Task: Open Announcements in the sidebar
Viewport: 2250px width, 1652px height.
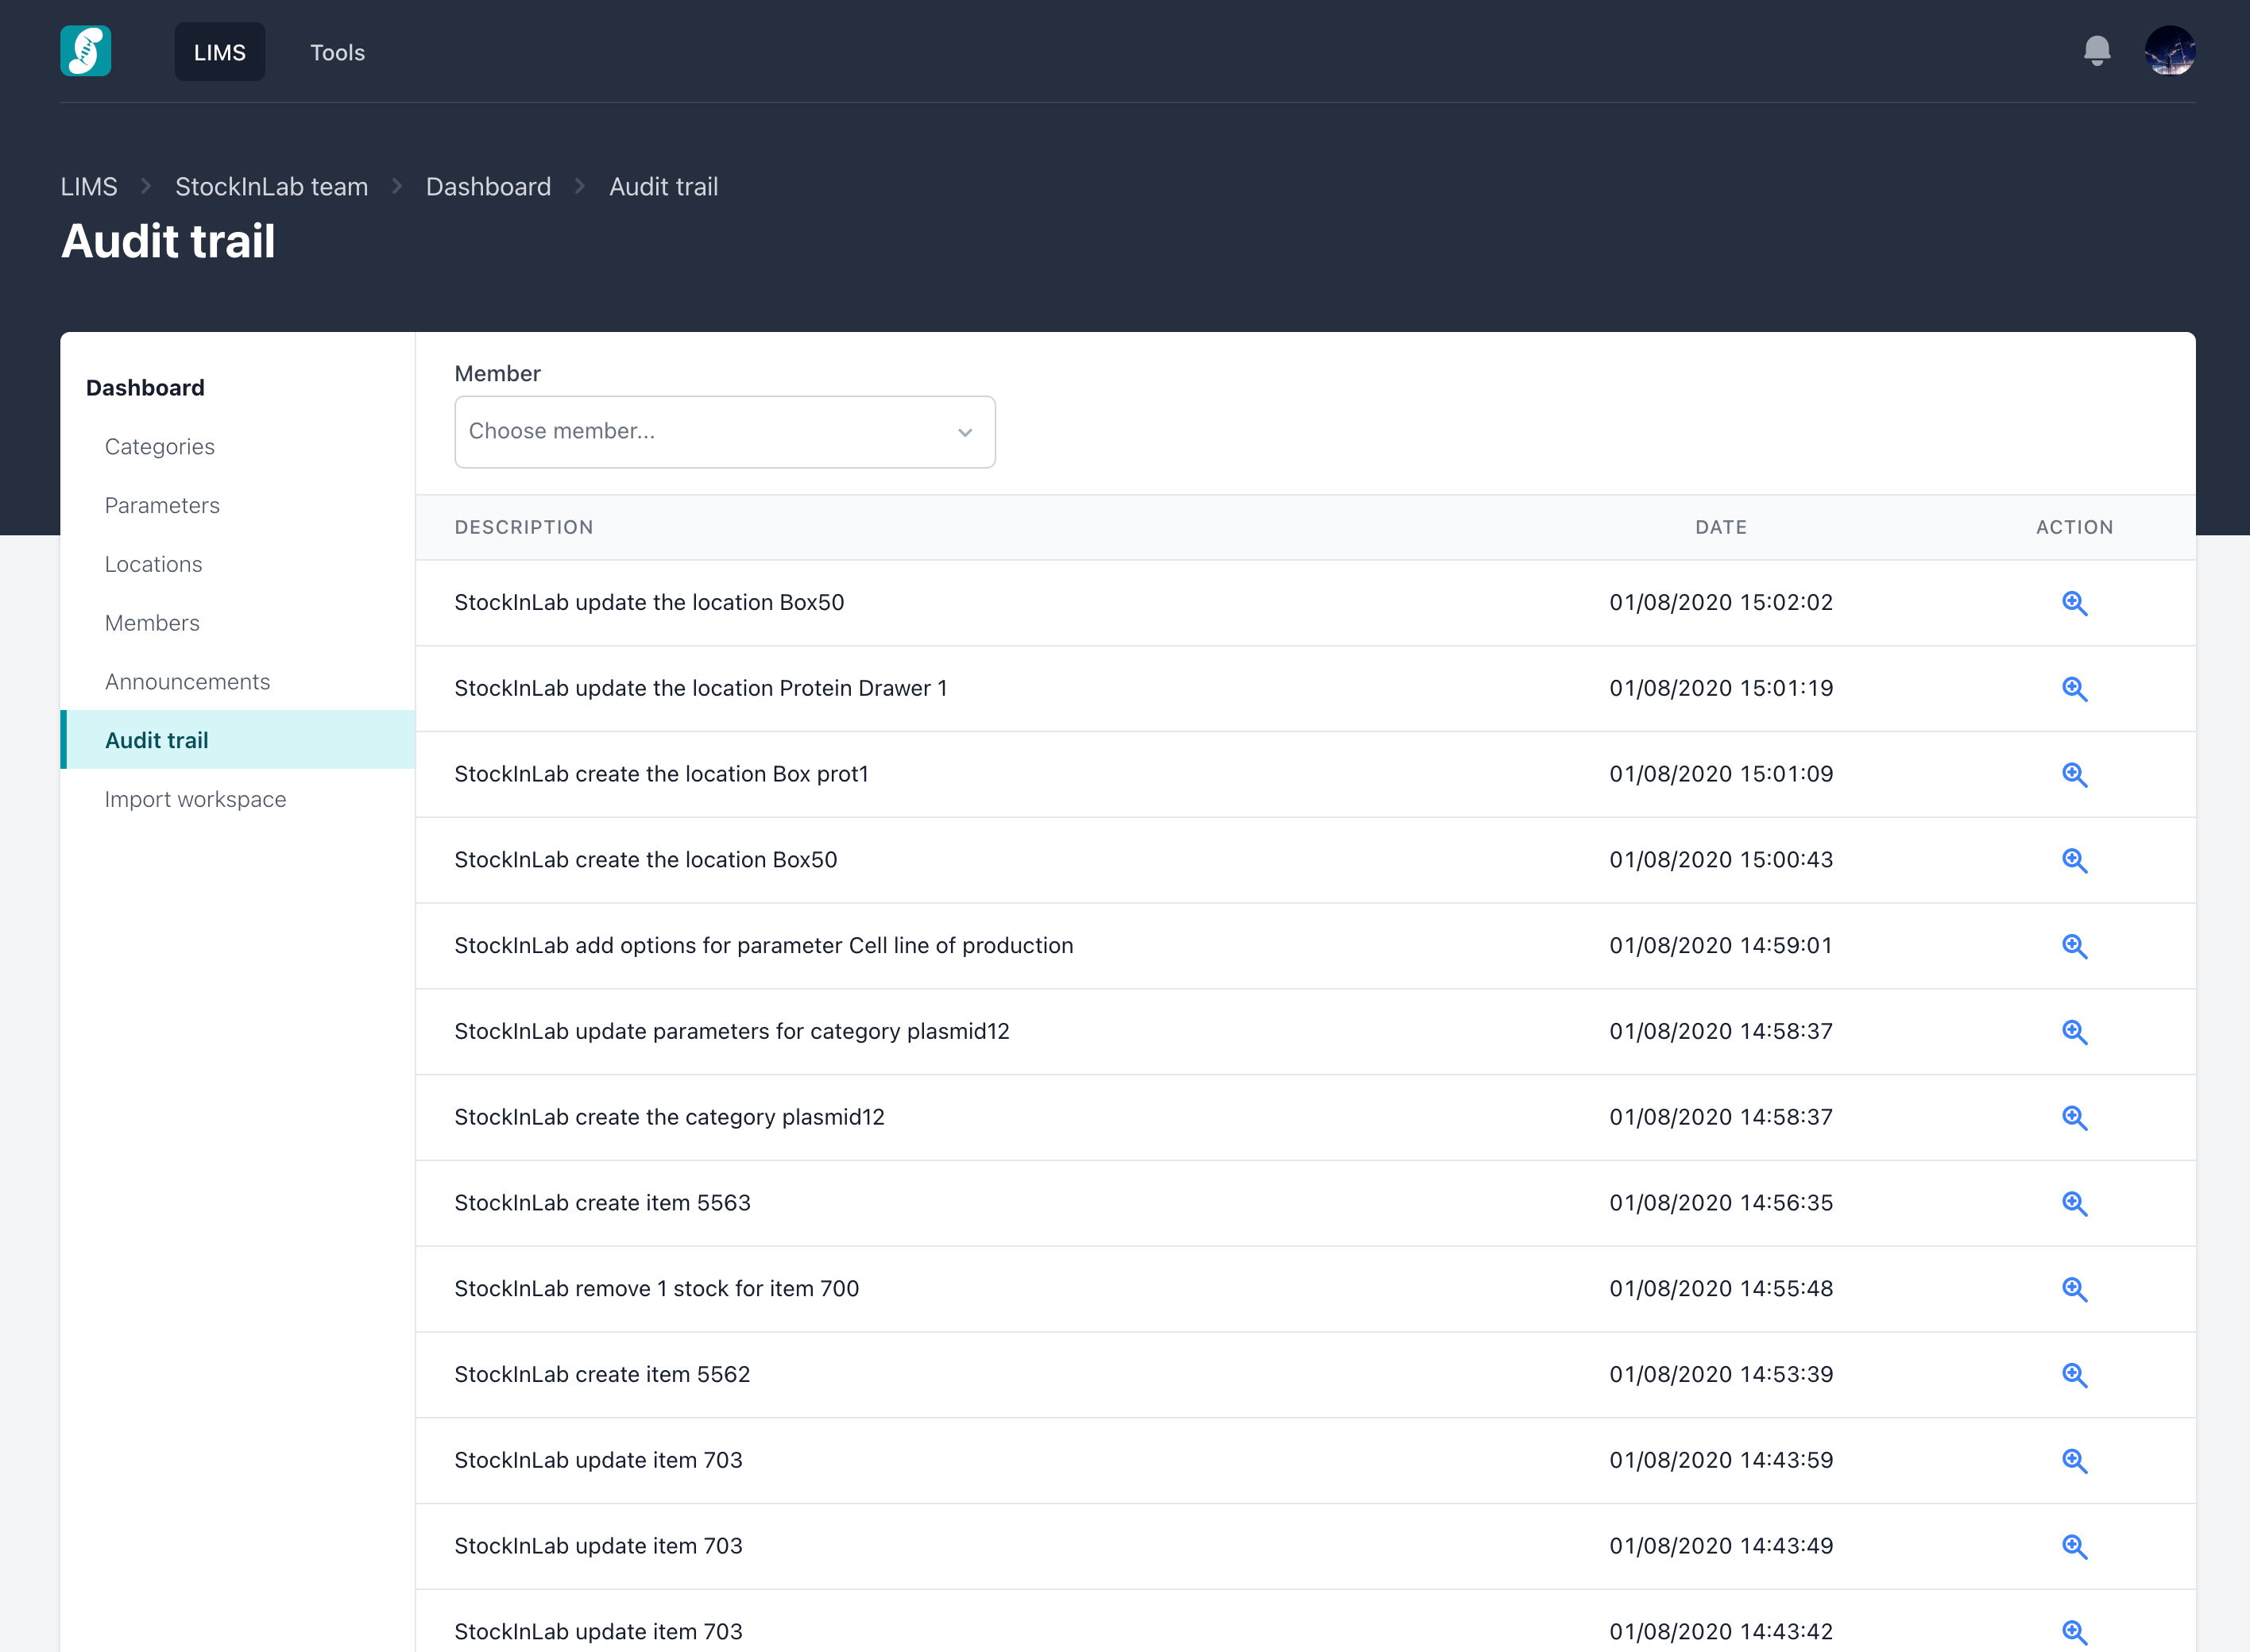Action: coord(187,682)
